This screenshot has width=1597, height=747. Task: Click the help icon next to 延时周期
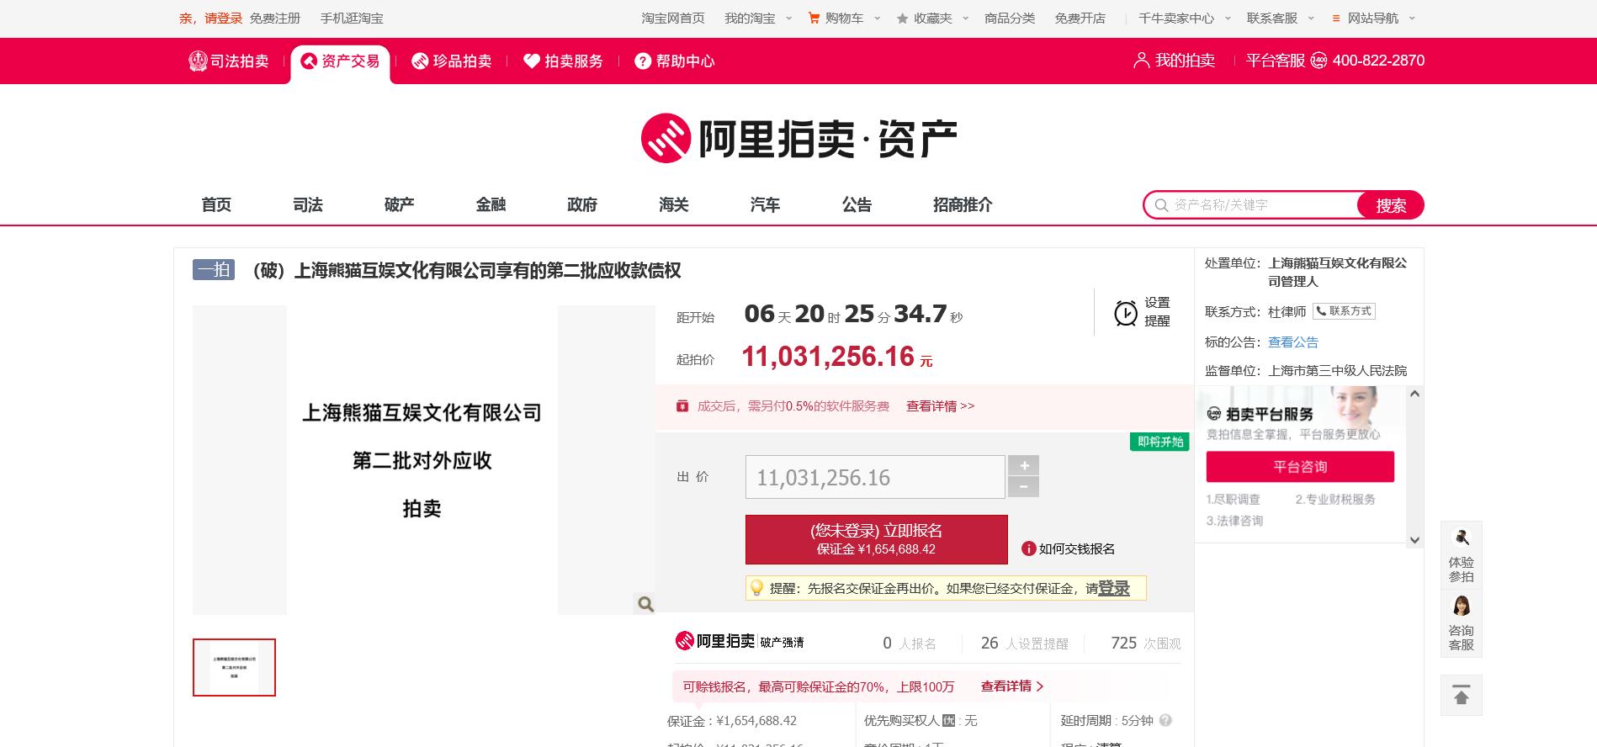pyautogui.click(x=1165, y=720)
